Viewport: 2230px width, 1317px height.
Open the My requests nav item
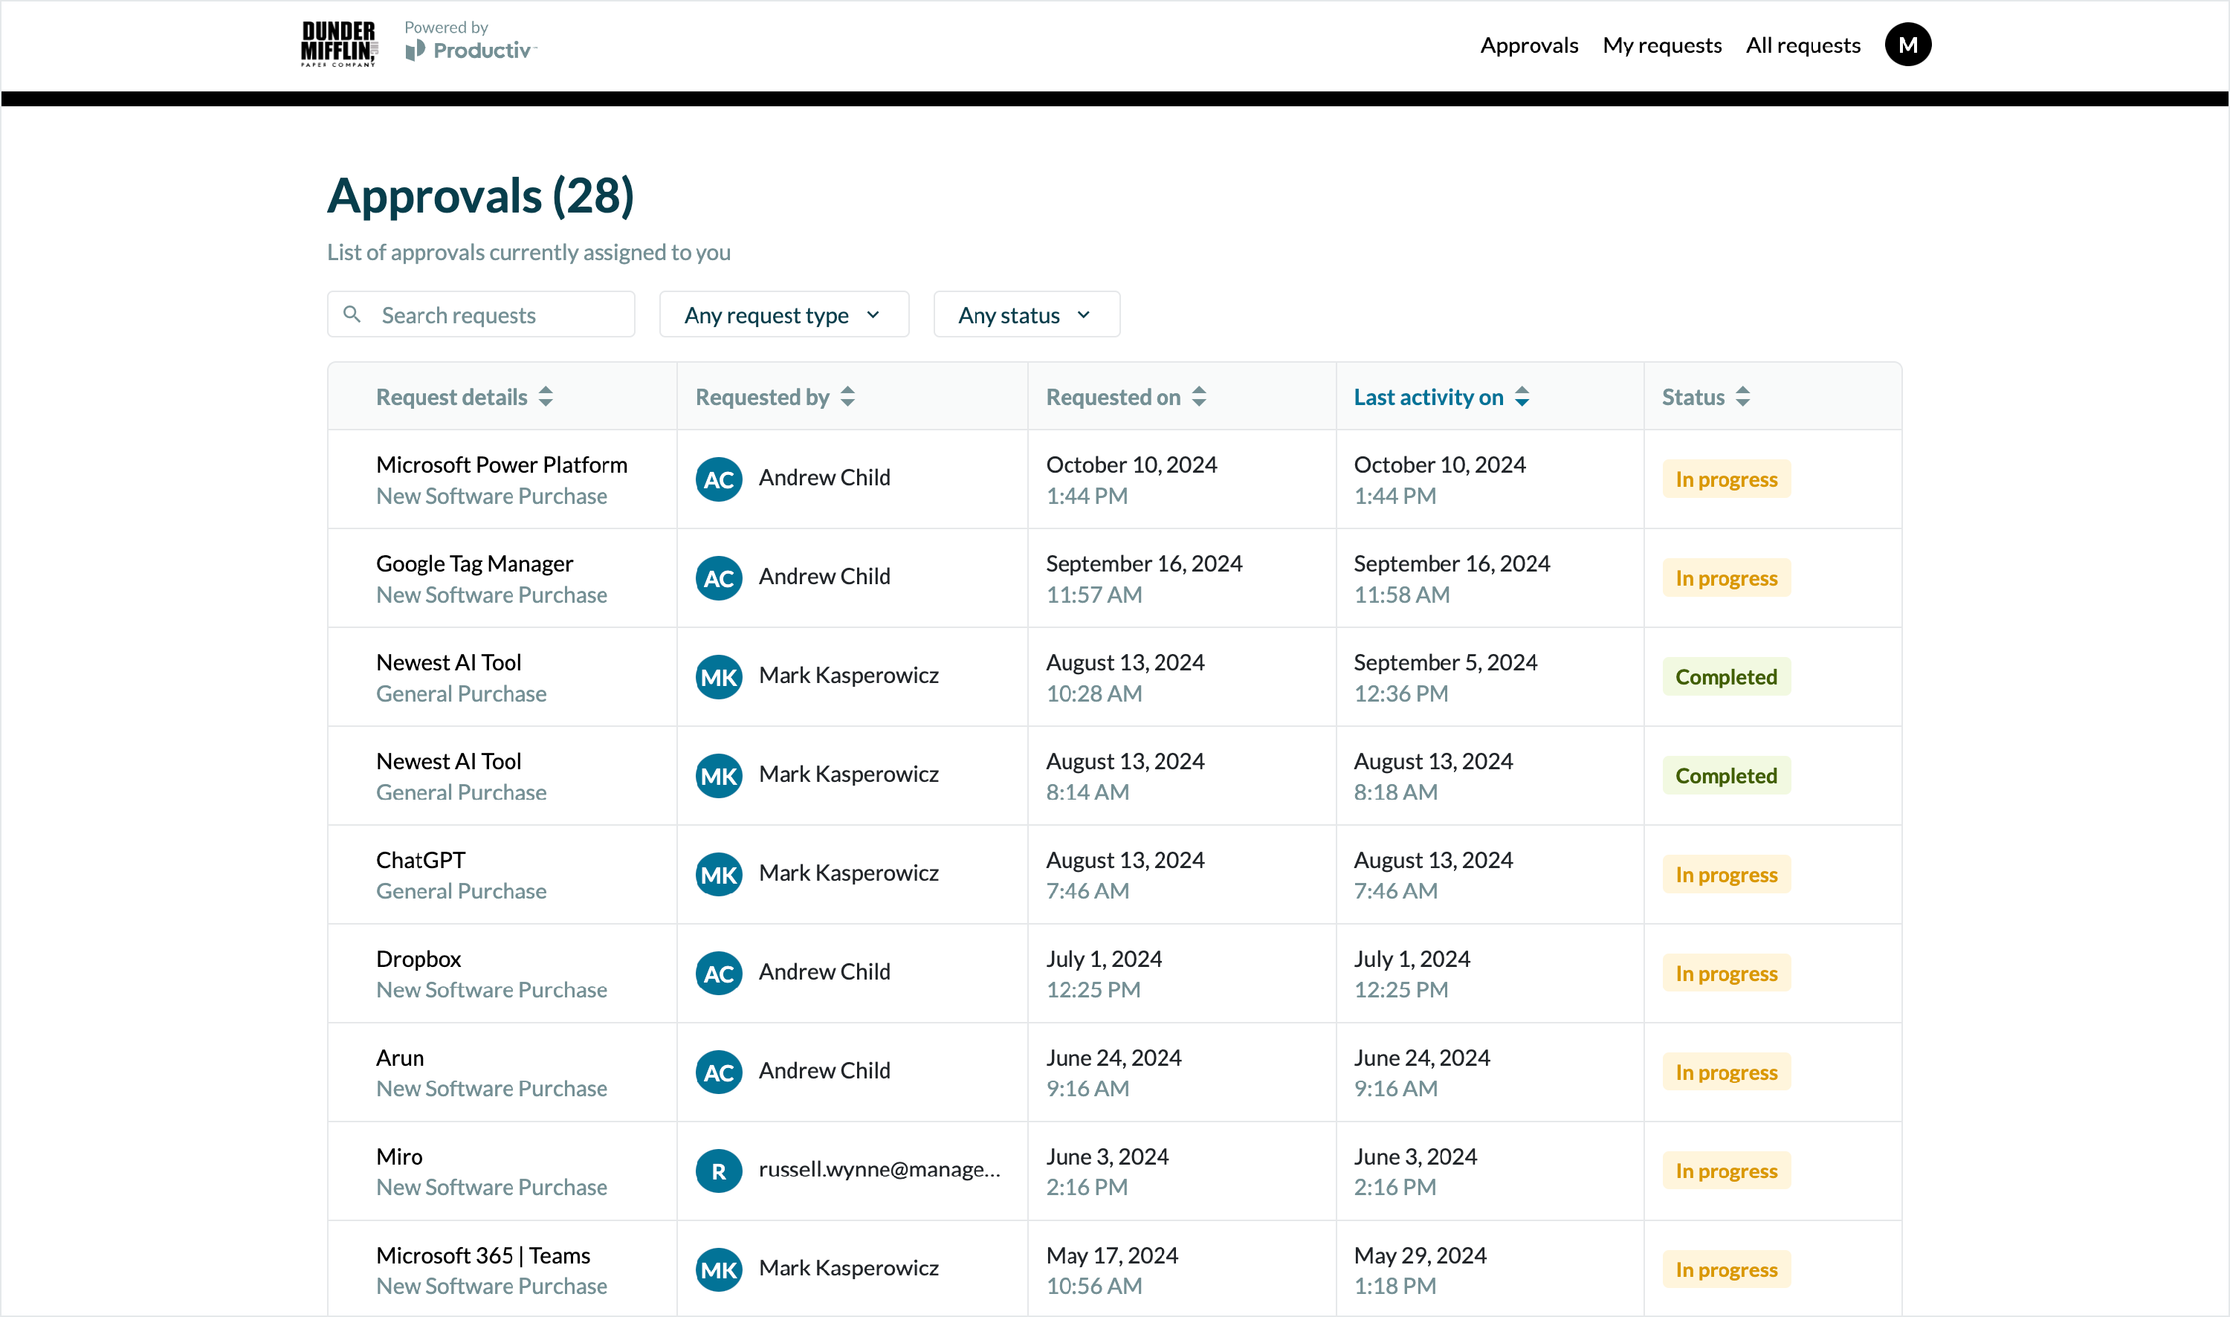pos(1661,45)
